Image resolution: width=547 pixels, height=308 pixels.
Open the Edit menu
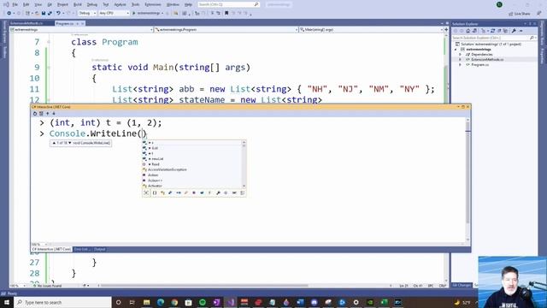click(x=26, y=4)
